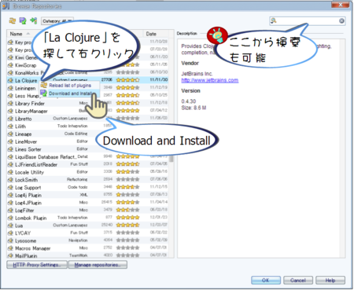Choose Reload list of plugins in the context menu
Viewport: 354px width, 290px height.
[70, 86]
